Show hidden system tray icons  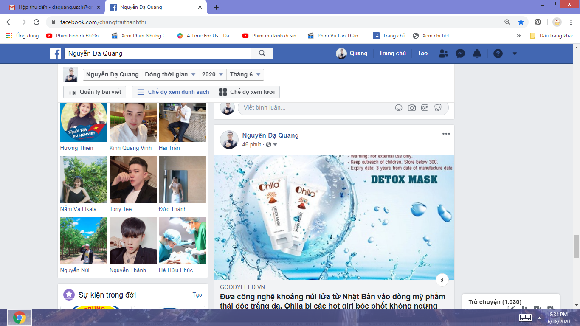pyautogui.click(x=539, y=318)
